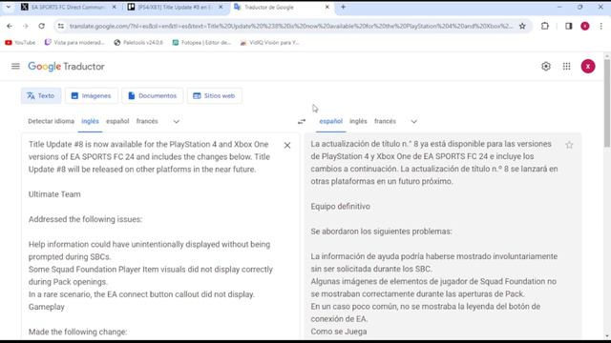
Task: Switch to Documentos translation mode
Action: [153, 95]
